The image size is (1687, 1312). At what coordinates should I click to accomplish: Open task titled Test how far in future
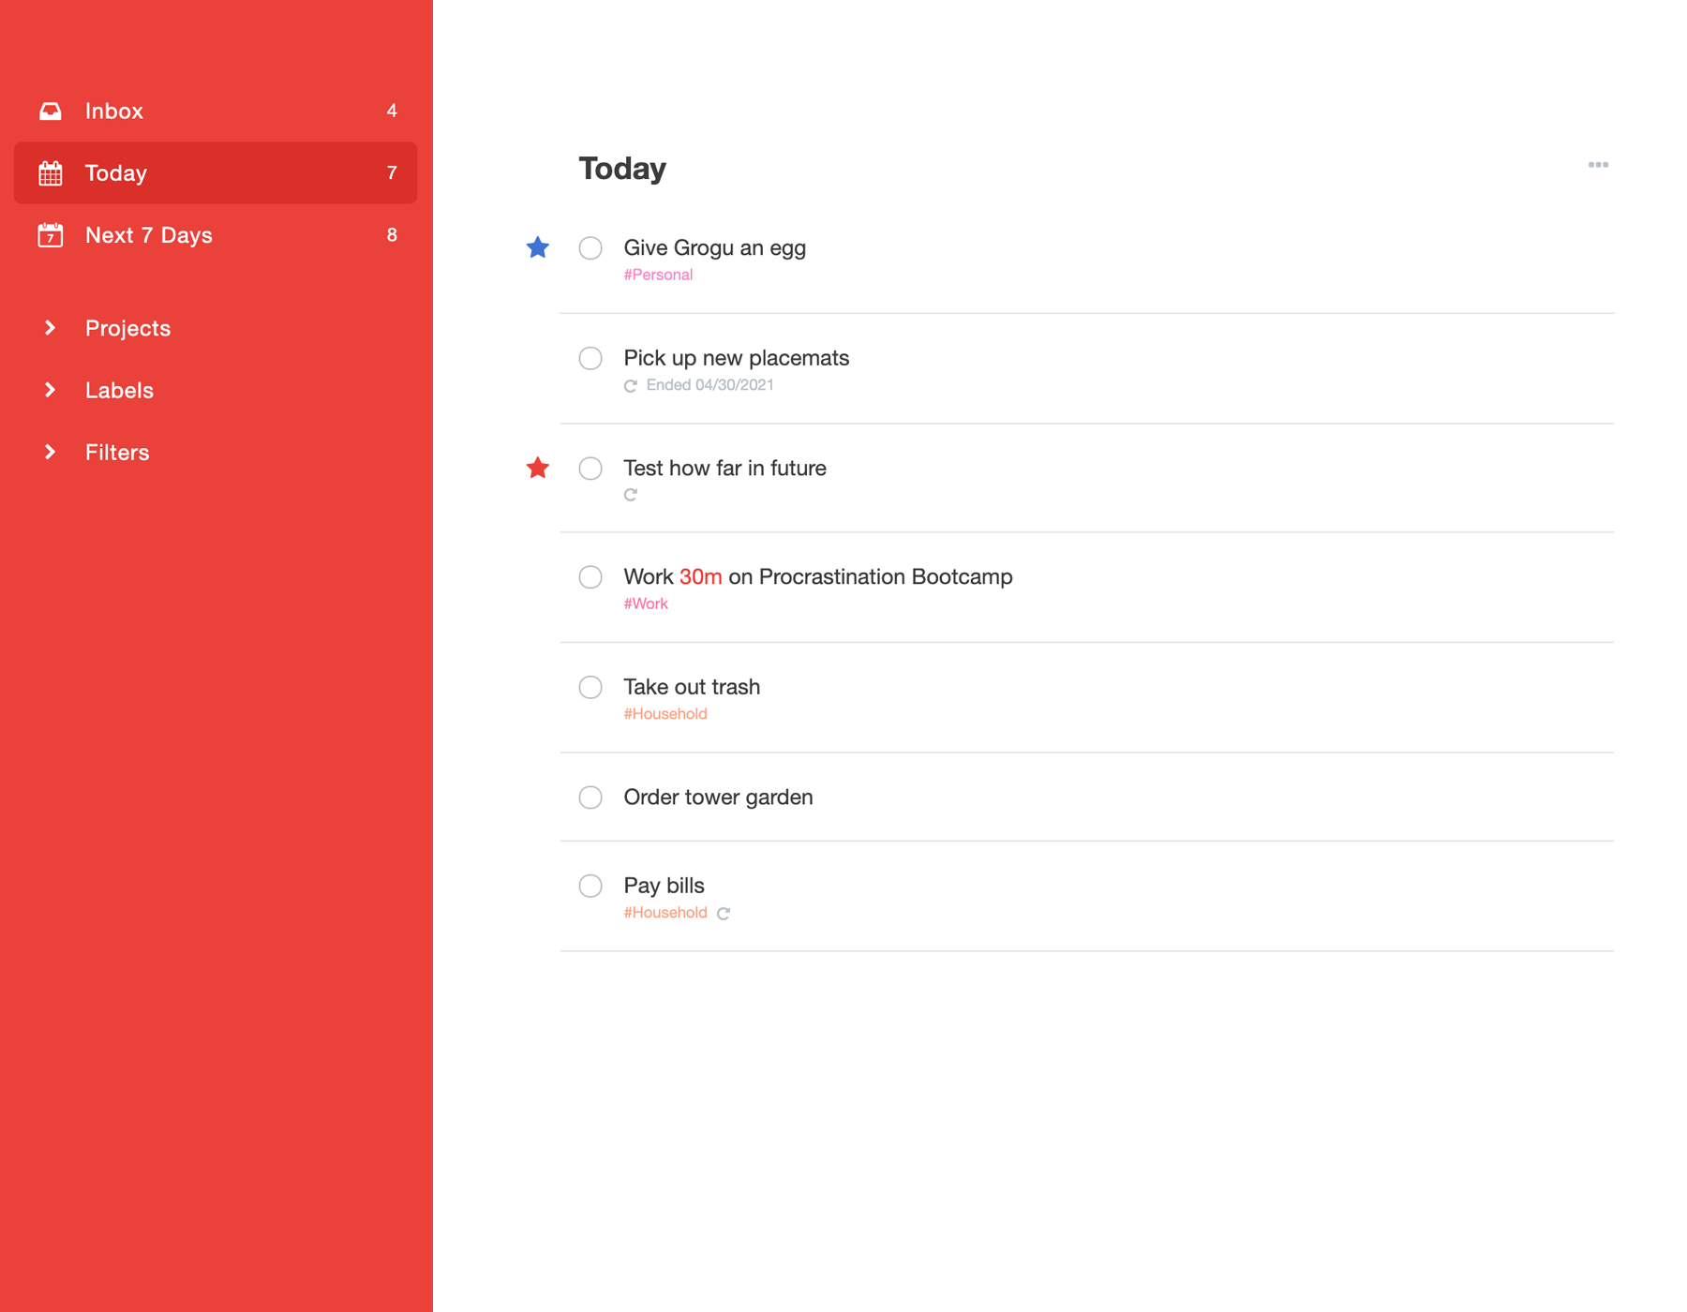coord(724,468)
